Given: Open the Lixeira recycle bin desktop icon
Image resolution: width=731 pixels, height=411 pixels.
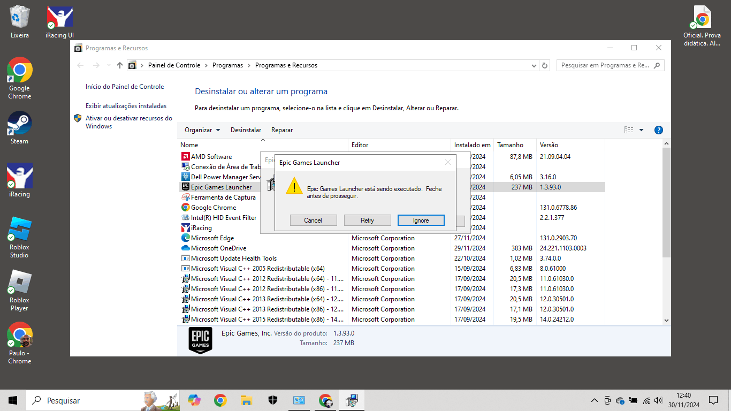Looking at the screenshot, I should pyautogui.click(x=20, y=21).
